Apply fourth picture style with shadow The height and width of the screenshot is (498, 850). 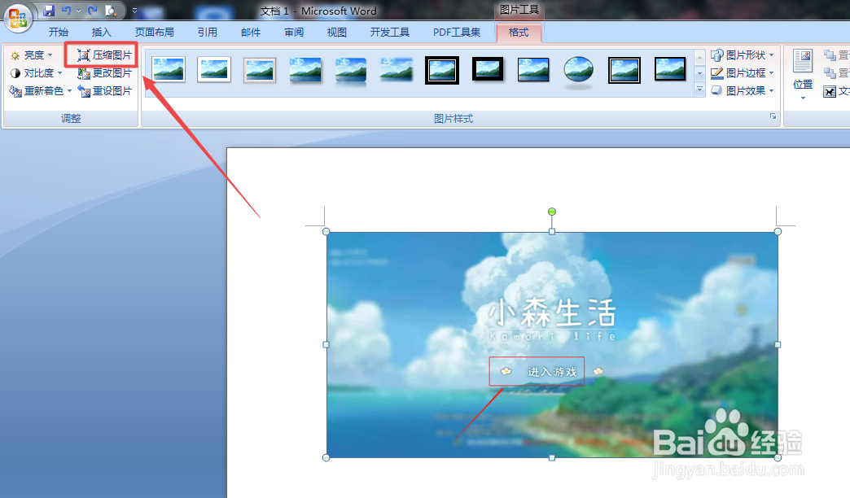pyautogui.click(x=305, y=71)
